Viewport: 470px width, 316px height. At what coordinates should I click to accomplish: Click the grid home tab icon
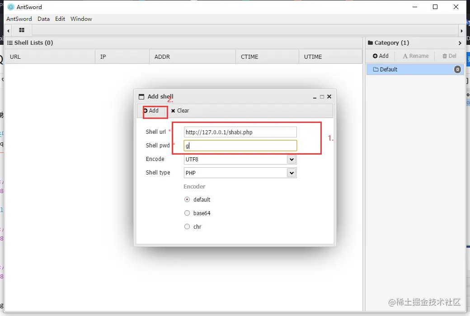pos(22,30)
